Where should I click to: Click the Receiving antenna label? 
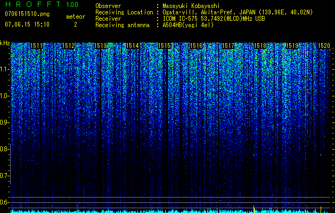coord(122,25)
